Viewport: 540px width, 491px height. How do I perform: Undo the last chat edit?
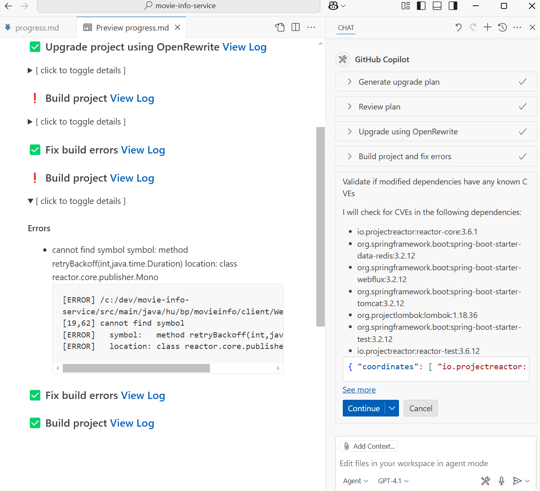click(x=458, y=27)
